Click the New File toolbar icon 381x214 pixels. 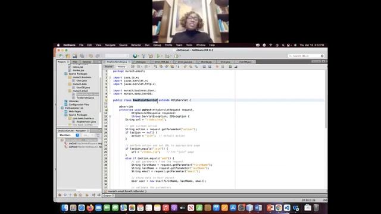61,56
